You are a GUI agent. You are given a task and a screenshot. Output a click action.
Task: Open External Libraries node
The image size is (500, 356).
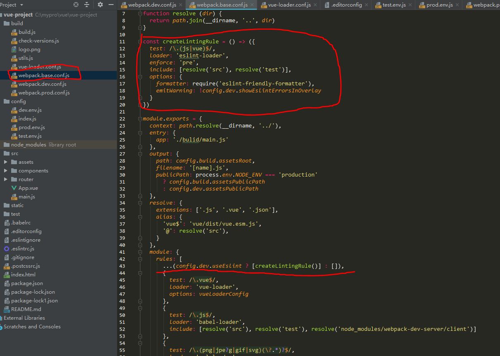[24, 318]
